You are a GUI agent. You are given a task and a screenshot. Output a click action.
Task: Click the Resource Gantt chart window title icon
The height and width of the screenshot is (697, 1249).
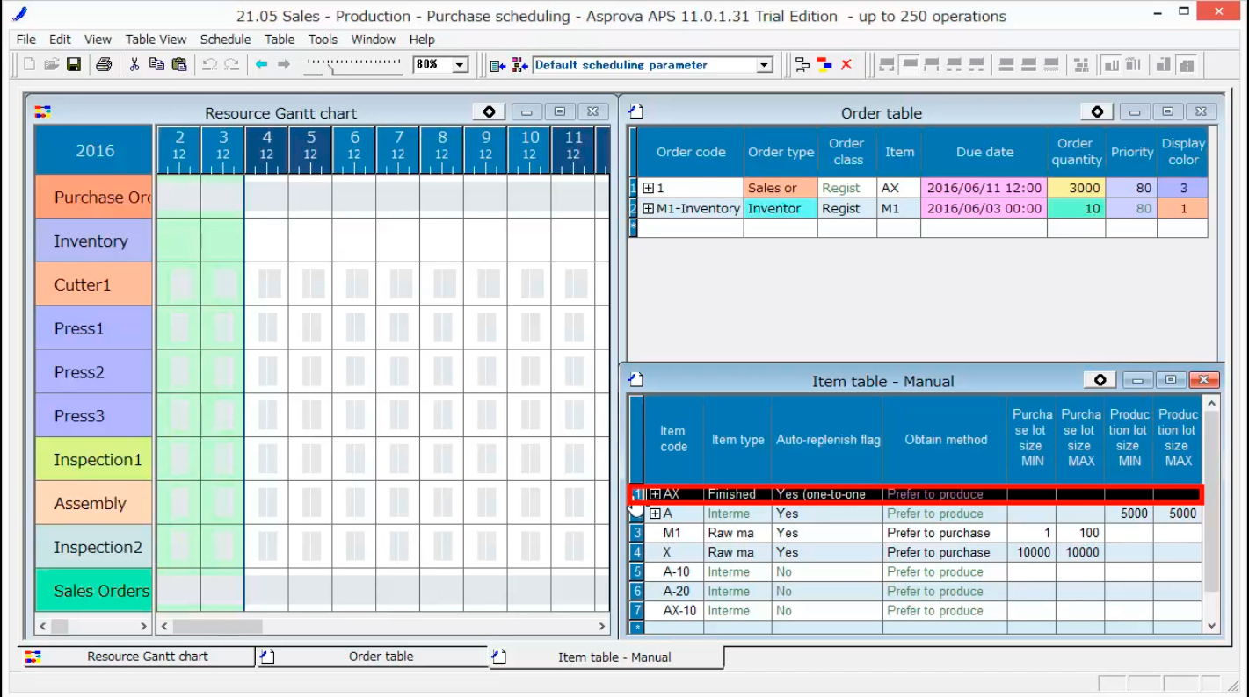43,112
